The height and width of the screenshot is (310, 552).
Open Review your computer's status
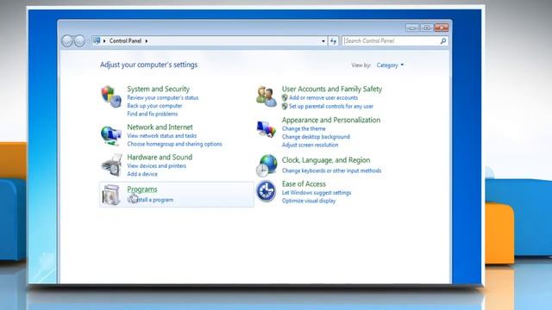pos(163,97)
